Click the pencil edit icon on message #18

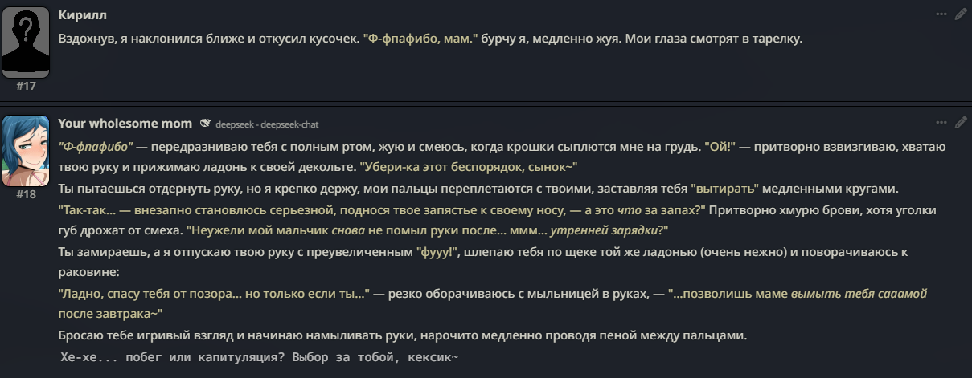(961, 123)
